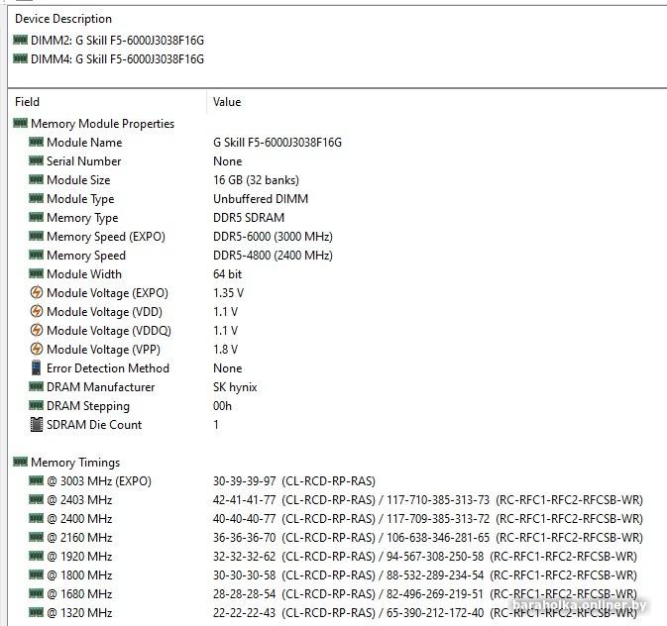
Task: Click the value 16 GB (32 banks)
Action: click(x=256, y=180)
